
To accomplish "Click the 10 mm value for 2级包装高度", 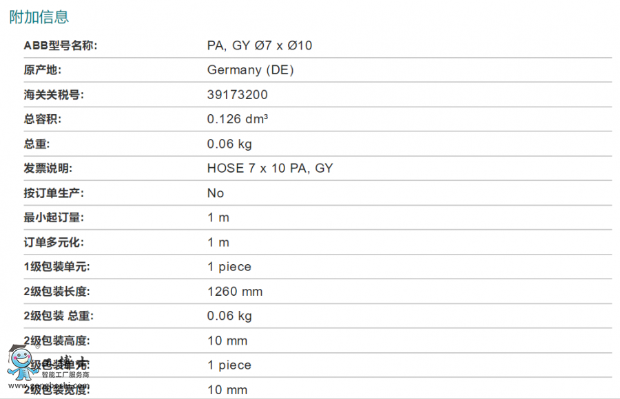I will (227, 341).
